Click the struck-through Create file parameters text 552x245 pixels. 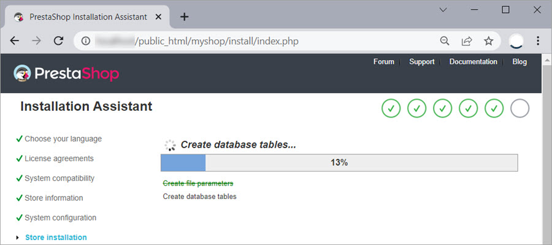[x=198, y=184]
